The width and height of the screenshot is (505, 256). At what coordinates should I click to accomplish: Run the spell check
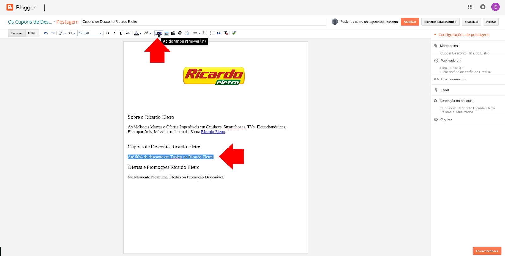pyautogui.click(x=234, y=33)
